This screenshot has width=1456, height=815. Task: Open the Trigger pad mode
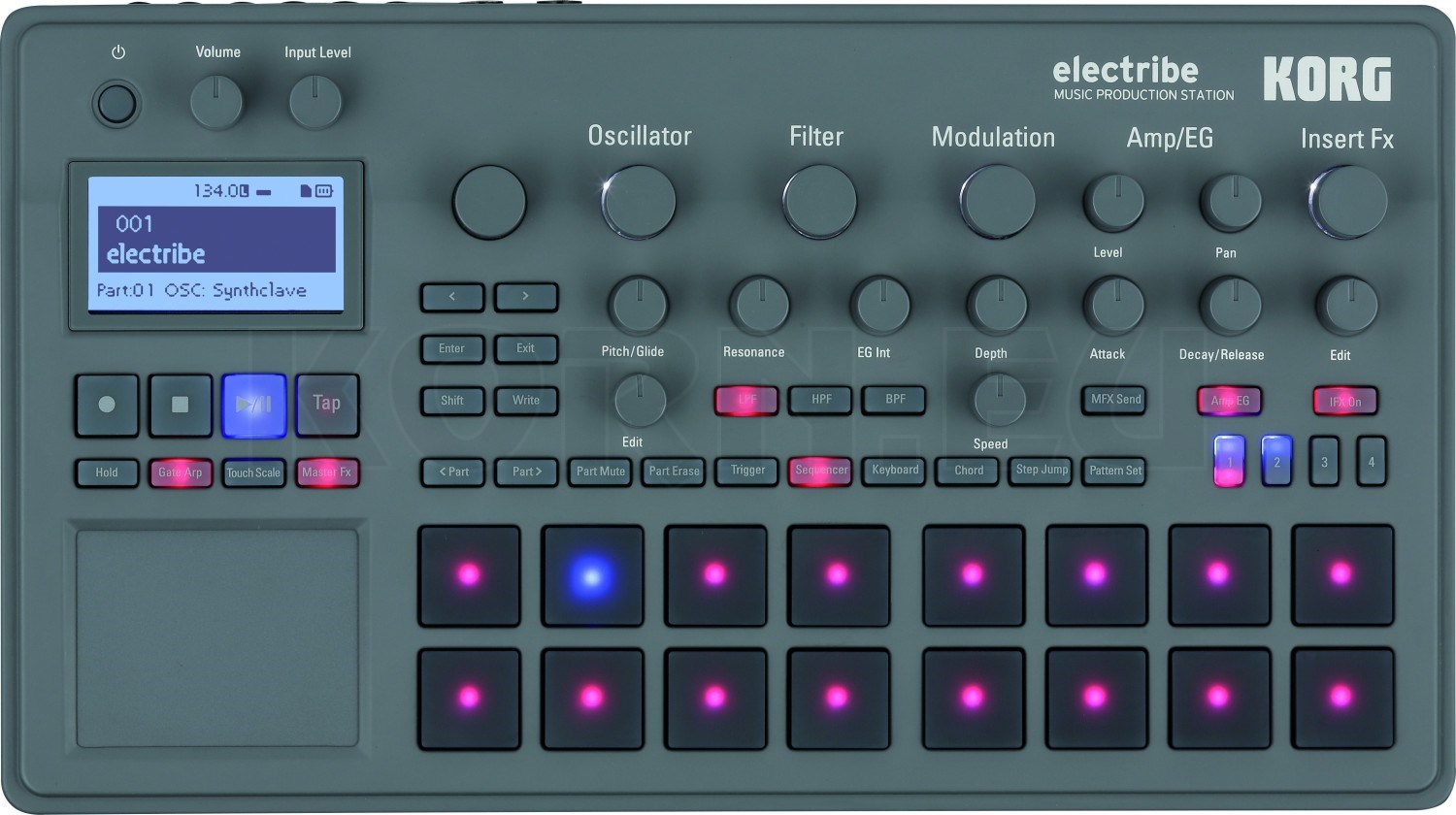click(x=745, y=471)
